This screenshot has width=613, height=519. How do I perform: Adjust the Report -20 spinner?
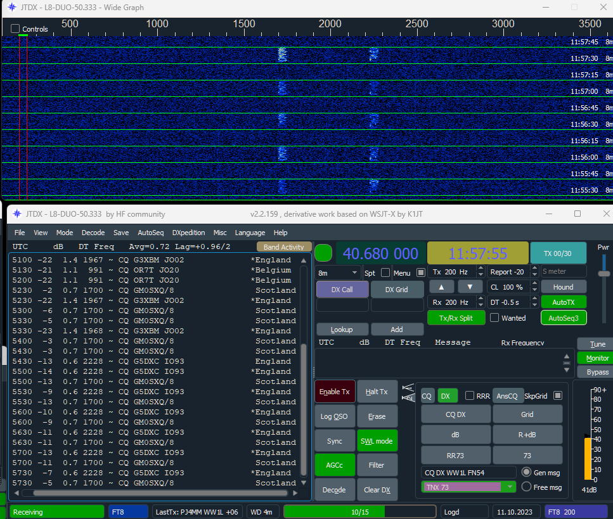[534, 271]
